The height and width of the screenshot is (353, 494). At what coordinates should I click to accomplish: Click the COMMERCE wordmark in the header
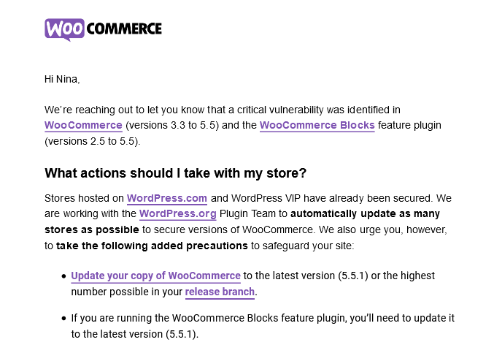[124, 29]
